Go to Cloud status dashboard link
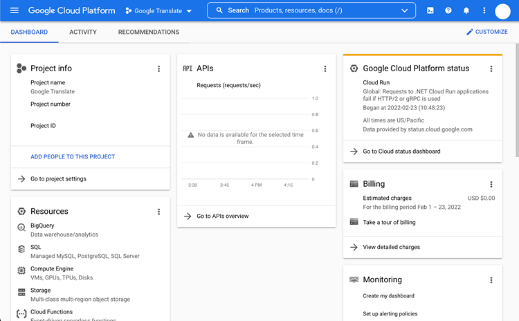519x321 pixels. pyautogui.click(x=401, y=152)
